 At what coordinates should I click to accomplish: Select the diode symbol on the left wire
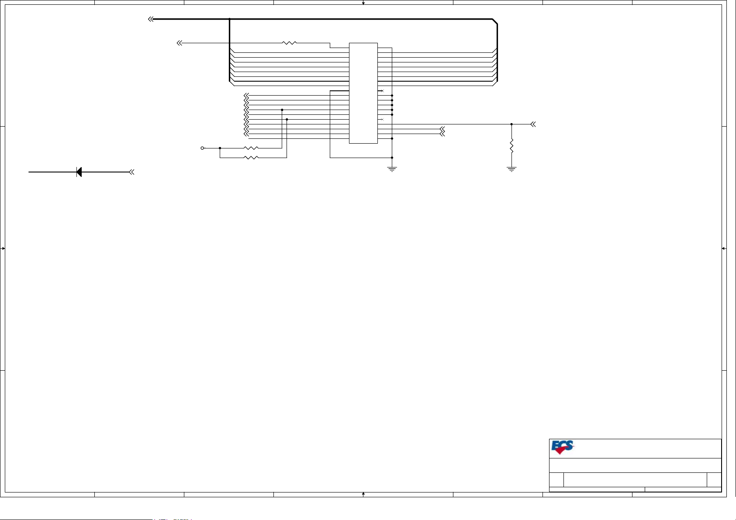[x=79, y=172]
